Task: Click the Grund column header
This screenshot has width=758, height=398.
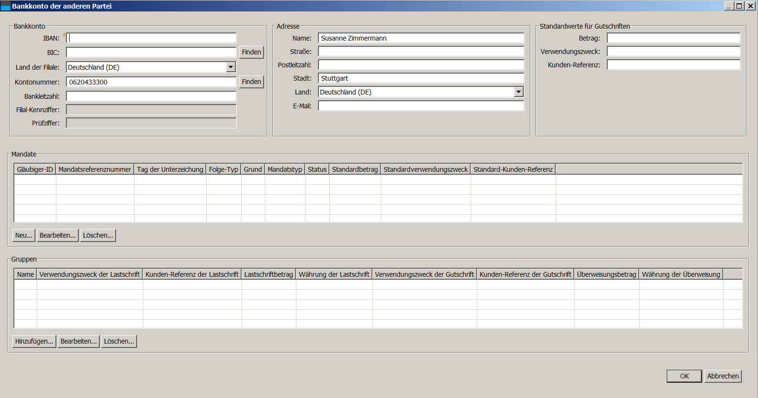Action: click(253, 169)
